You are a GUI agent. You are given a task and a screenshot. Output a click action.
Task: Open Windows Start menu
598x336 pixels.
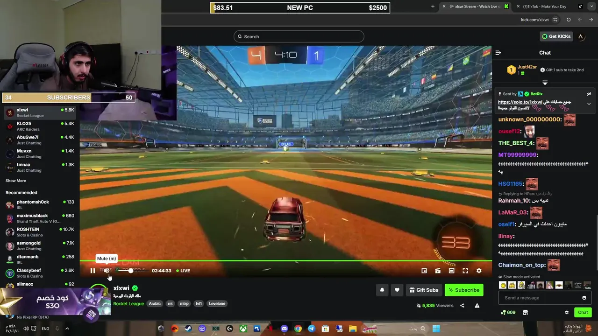tap(436, 329)
